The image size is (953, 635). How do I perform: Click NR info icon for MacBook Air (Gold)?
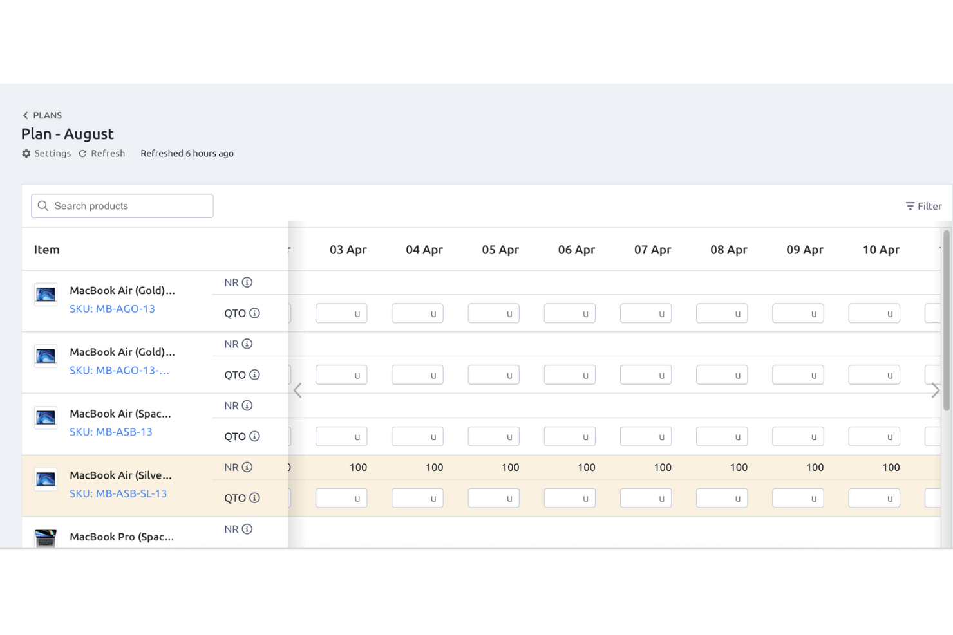coord(249,282)
